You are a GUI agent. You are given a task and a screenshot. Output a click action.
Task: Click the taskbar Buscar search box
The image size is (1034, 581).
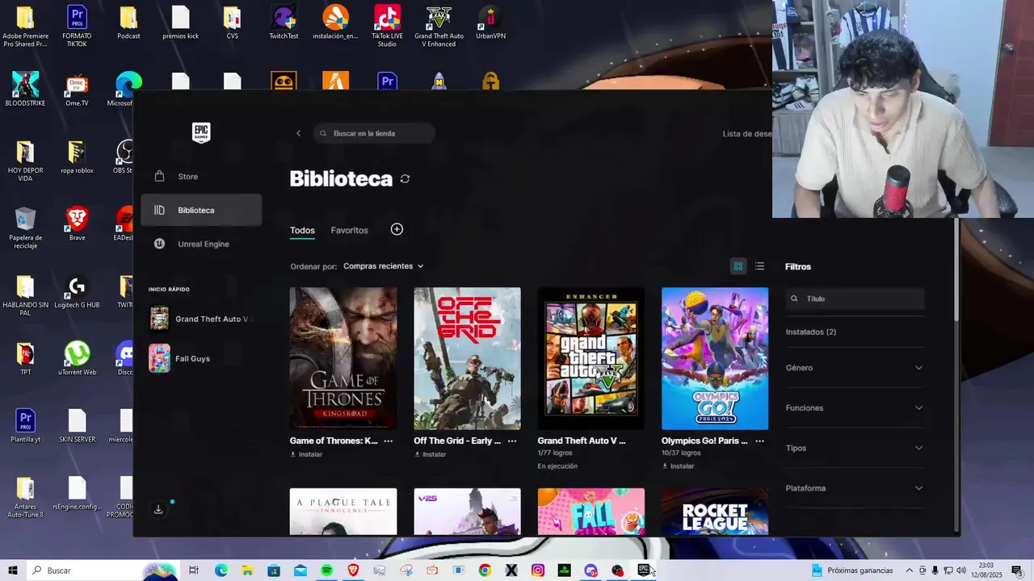[x=101, y=571]
